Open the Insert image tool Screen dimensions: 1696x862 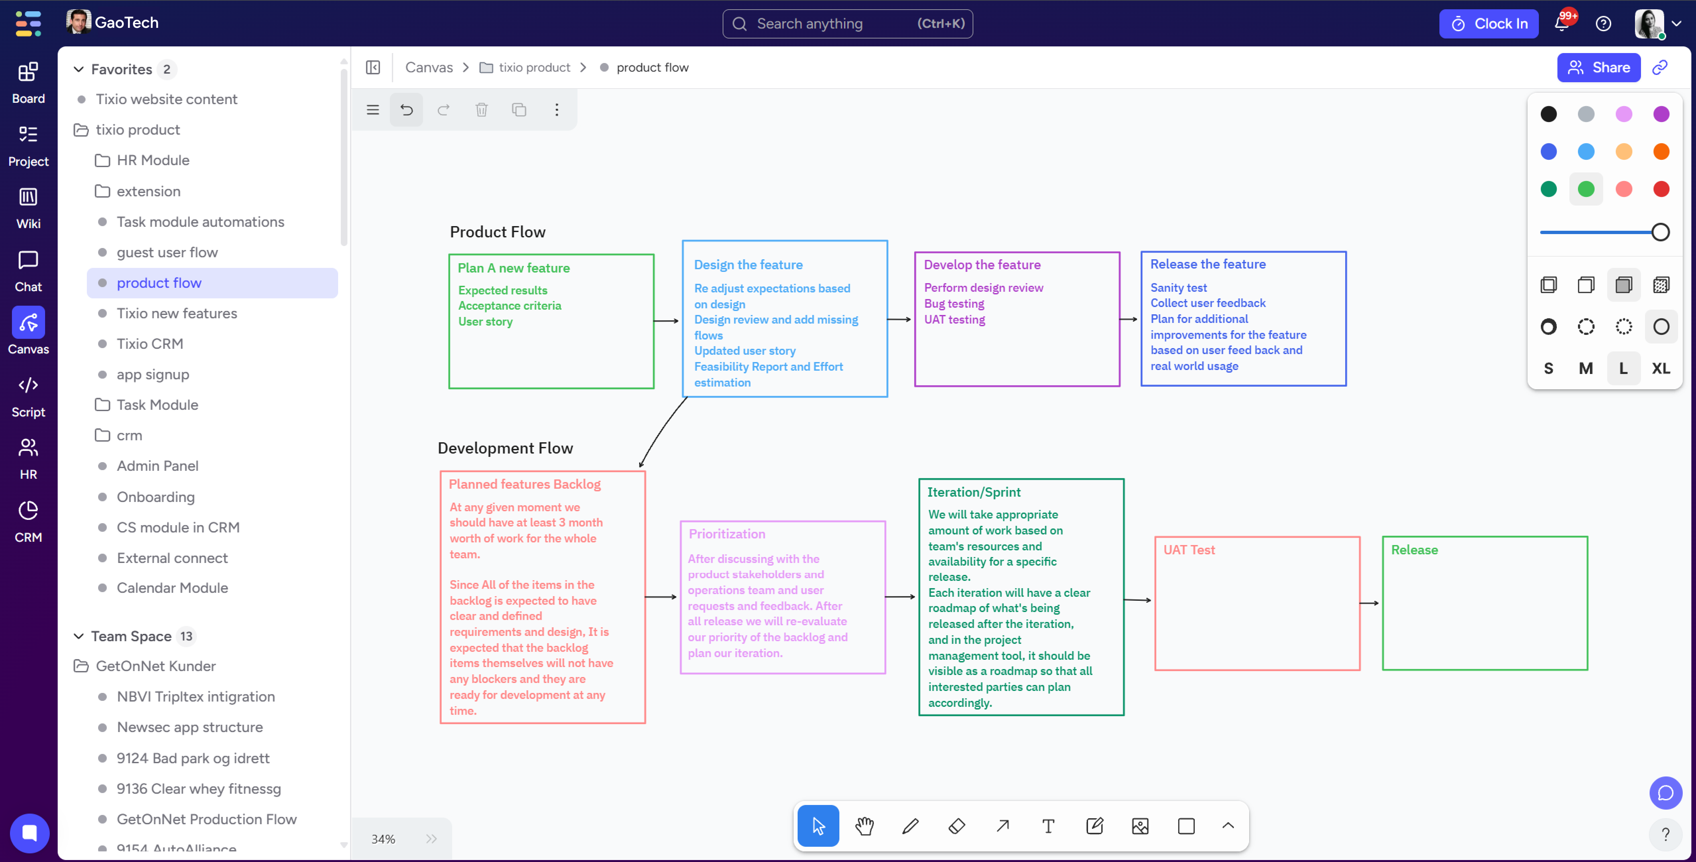coord(1140,826)
